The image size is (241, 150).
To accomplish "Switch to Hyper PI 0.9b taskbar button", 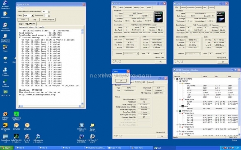I will coord(118,148).
